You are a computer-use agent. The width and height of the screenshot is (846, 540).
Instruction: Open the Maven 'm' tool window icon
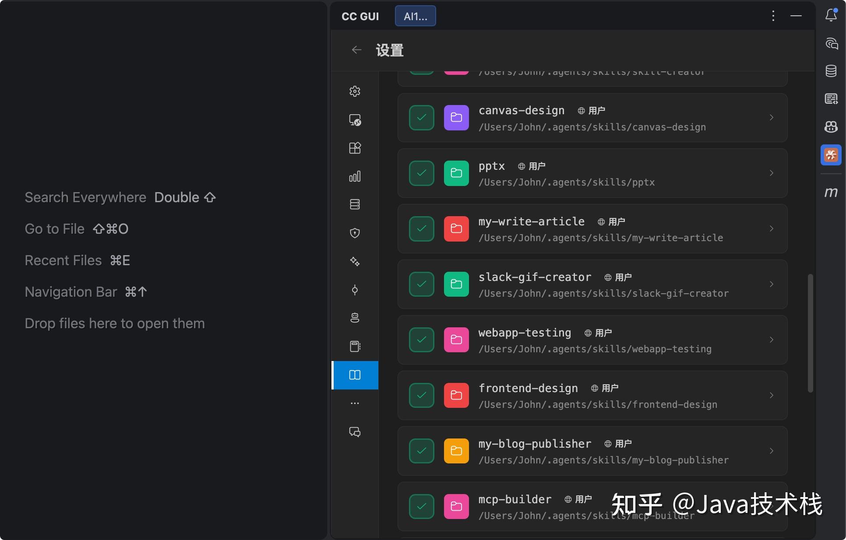[831, 192]
